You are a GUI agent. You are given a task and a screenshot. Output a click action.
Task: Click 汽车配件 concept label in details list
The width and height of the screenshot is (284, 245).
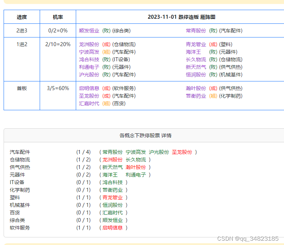[20, 152]
